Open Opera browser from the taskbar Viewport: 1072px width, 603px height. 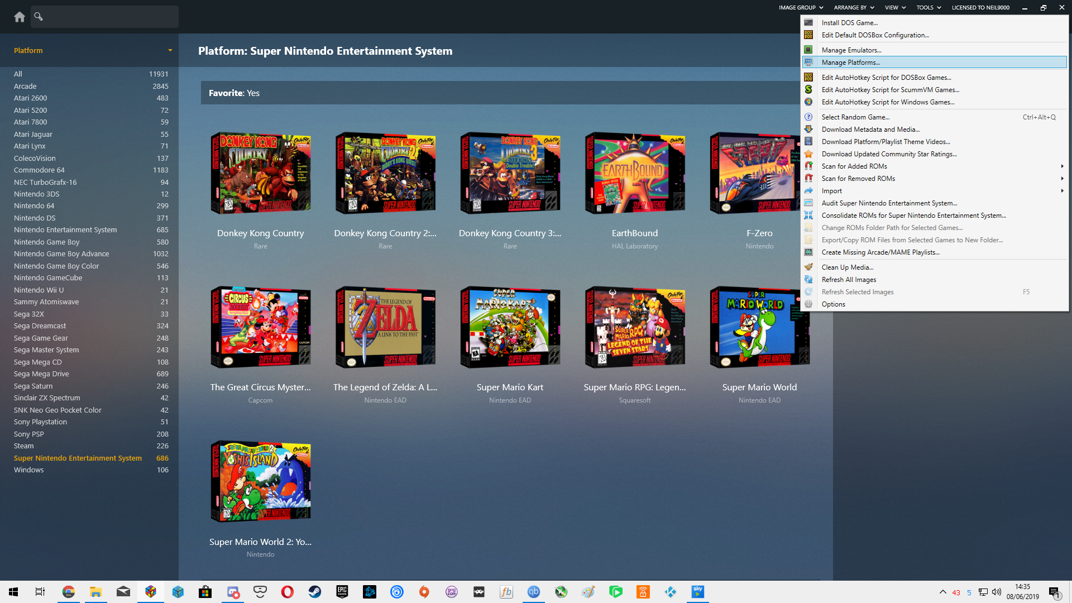(x=288, y=592)
